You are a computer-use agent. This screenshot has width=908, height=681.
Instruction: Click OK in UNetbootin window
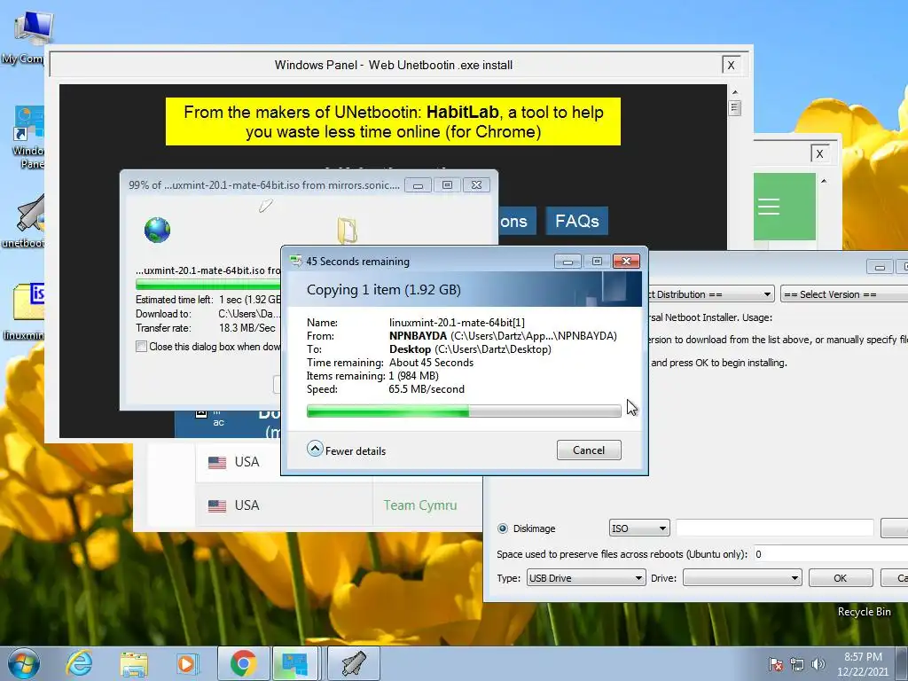[841, 578]
